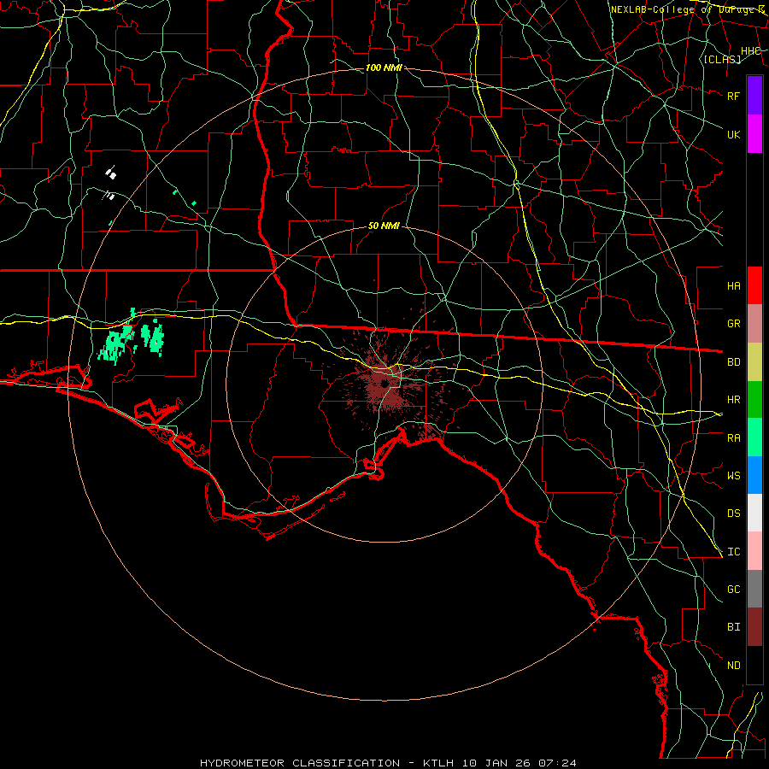Pick the brown BI legend swatch
This screenshot has height=769, width=769.
point(754,627)
